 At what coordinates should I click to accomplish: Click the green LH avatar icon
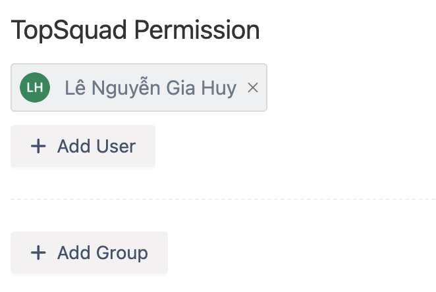pyautogui.click(x=35, y=88)
